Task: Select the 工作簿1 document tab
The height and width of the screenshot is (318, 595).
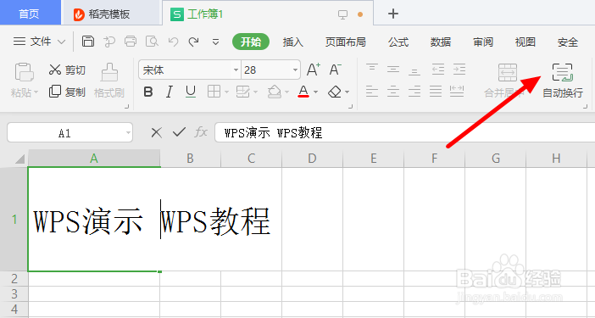Action: [x=268, y=14]
